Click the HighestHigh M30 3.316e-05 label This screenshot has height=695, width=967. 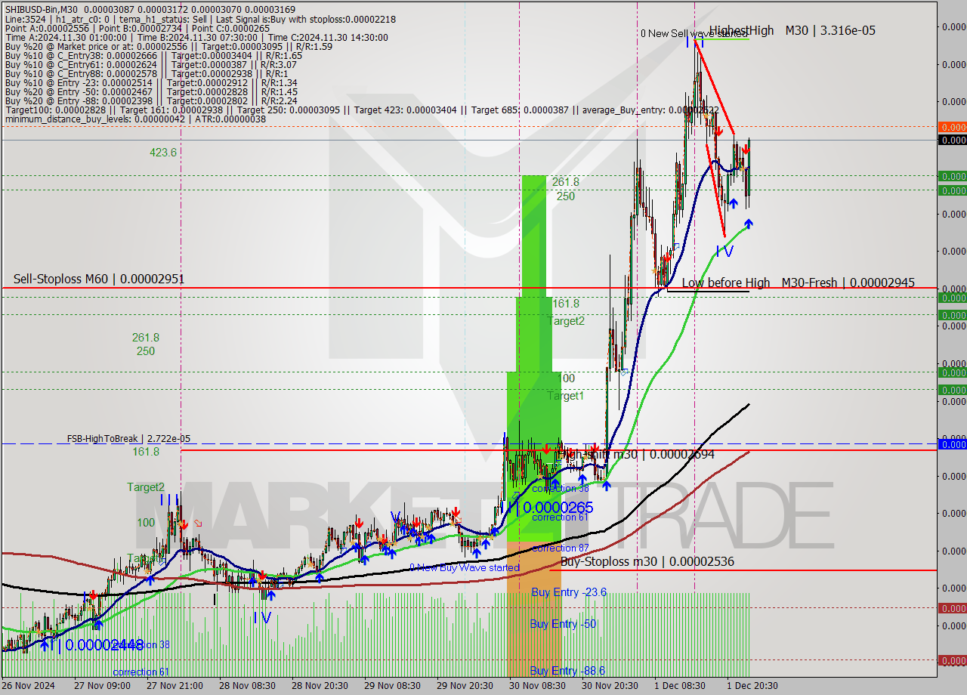pos(792,30)
